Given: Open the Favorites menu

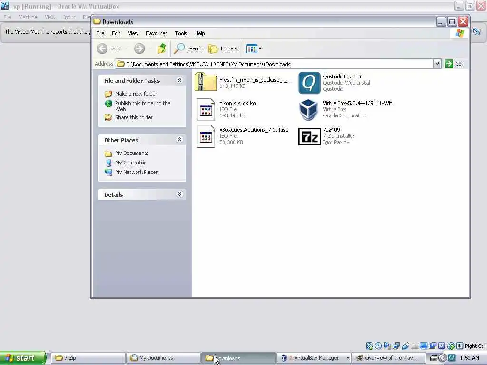Looking at the screenshot, I should tap(157, 33).
